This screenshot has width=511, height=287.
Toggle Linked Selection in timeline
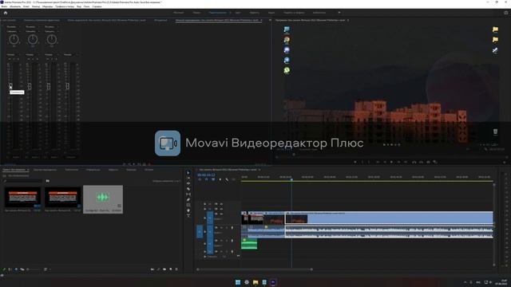pos(213,179)
